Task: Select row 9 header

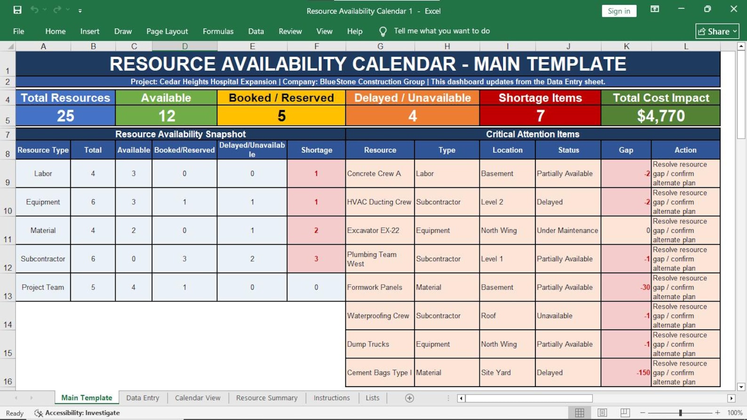Action: 8,174
